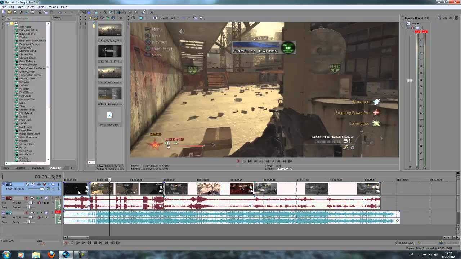The width and height of the screenshot is (461, 259).
Task: Solo video track 1
Action: pos(58,184)
